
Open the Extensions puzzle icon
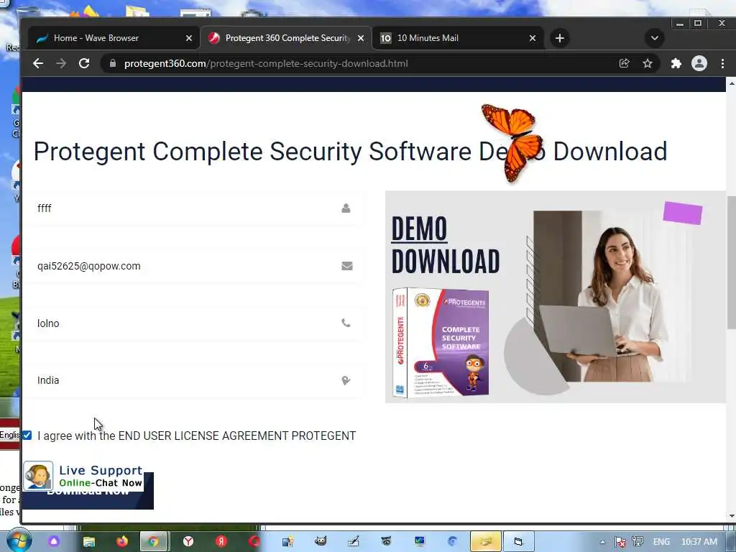click(676, 63)
